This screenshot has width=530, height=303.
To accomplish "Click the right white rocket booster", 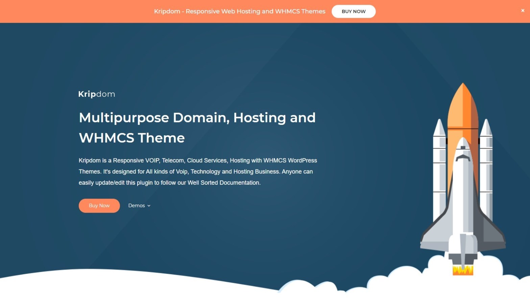I will tap(486, 169).
